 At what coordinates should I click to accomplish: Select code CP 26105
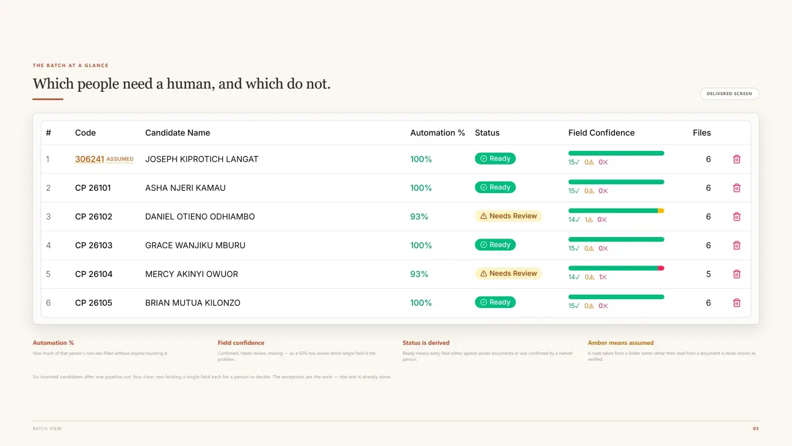coord(94,302)
